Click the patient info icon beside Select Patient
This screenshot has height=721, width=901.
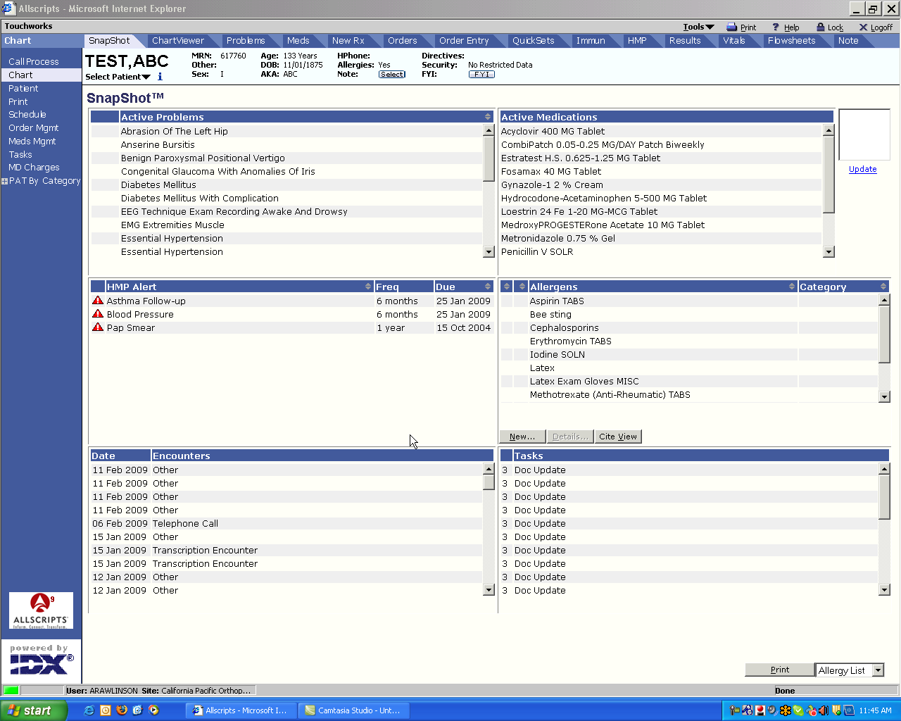pyautogui.click(x=160, y=77)
